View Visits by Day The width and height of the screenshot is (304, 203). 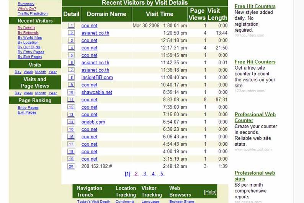pos(18,72)
